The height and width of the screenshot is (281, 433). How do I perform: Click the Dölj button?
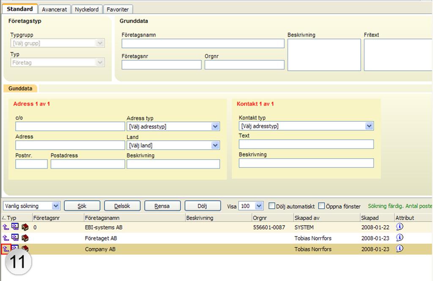[203, 206]
